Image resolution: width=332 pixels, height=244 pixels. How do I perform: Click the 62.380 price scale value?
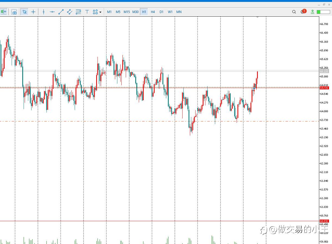click(324, 163)
